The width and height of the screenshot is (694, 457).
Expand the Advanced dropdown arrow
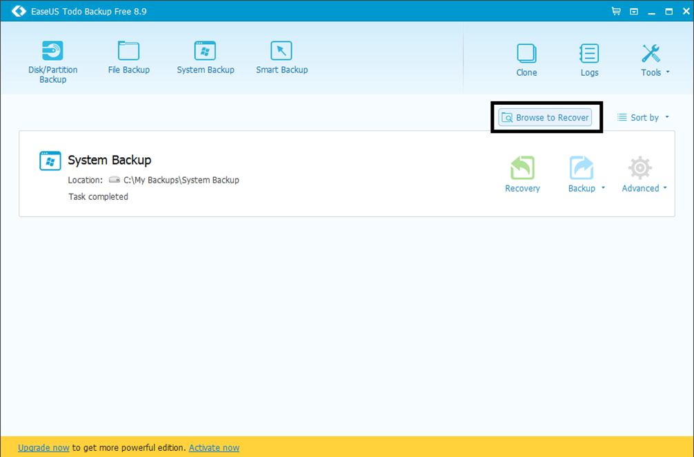(665, 188)
